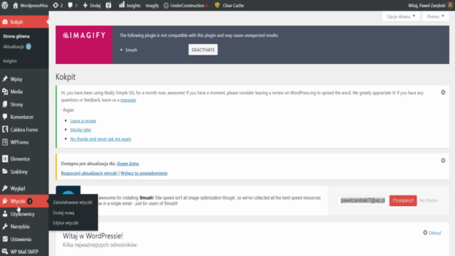The image size is (455, 256).
Task: Open Caldera Forms icon in sidebar
Action: pyautogui.click(x=5, y=129)
